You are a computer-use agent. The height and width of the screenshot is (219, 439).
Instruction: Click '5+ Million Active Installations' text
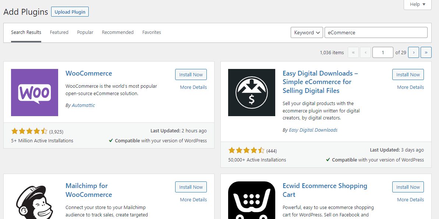pos(42,141)
